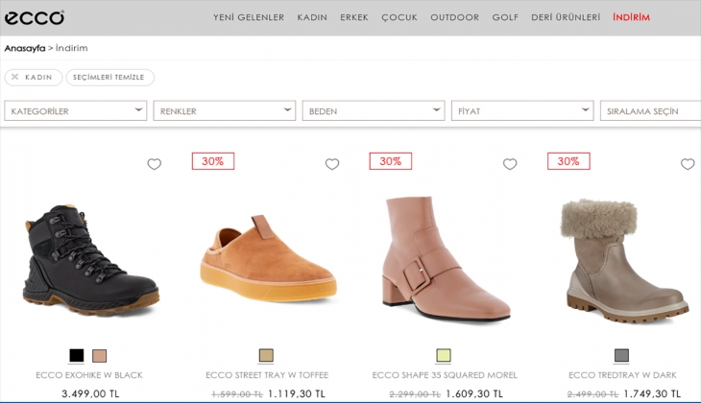Select black color swatch for Exohike boot

coord(77,355)
